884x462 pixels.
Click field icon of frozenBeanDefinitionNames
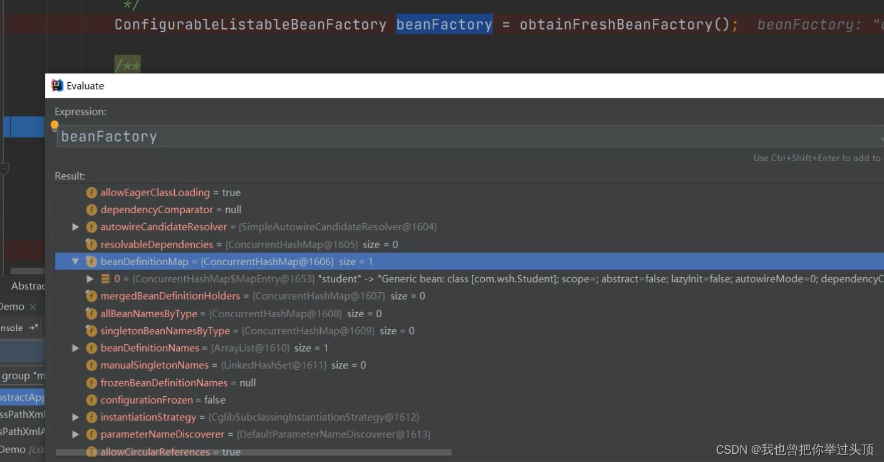click(91, 382)
